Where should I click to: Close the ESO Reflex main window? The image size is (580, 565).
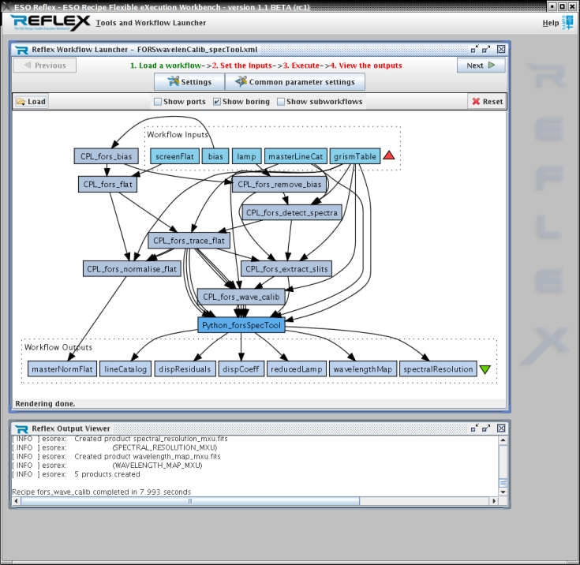(x=571, y=6)
